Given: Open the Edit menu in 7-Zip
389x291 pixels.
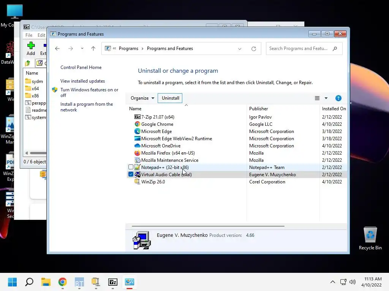Looking at the screenshot, I should coord(41,35).
